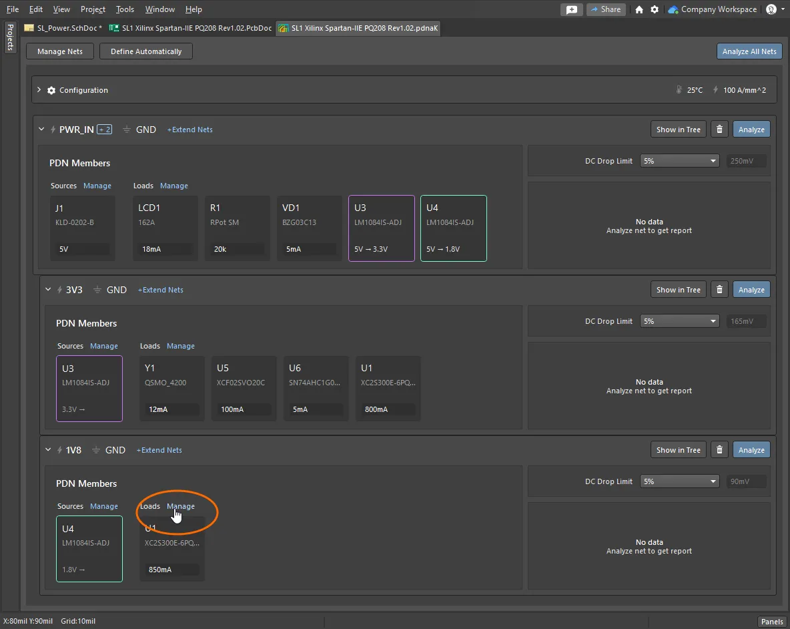
Task: Click the comment icon beside Share
Action: click(571, 9)
